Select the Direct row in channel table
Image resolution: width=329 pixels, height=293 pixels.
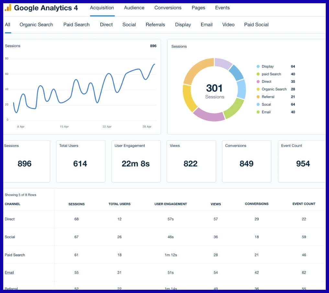10,219
